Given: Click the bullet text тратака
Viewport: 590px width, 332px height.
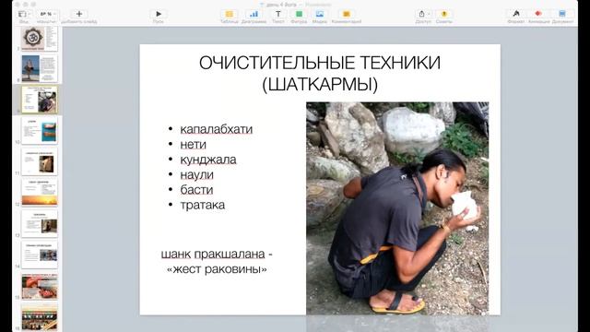Looking at the screenshot, I should click(x=203, y=205).
